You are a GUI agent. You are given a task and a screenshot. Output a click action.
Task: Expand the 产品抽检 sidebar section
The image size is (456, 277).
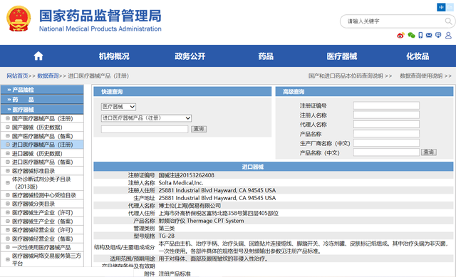[x=42, y=90]
